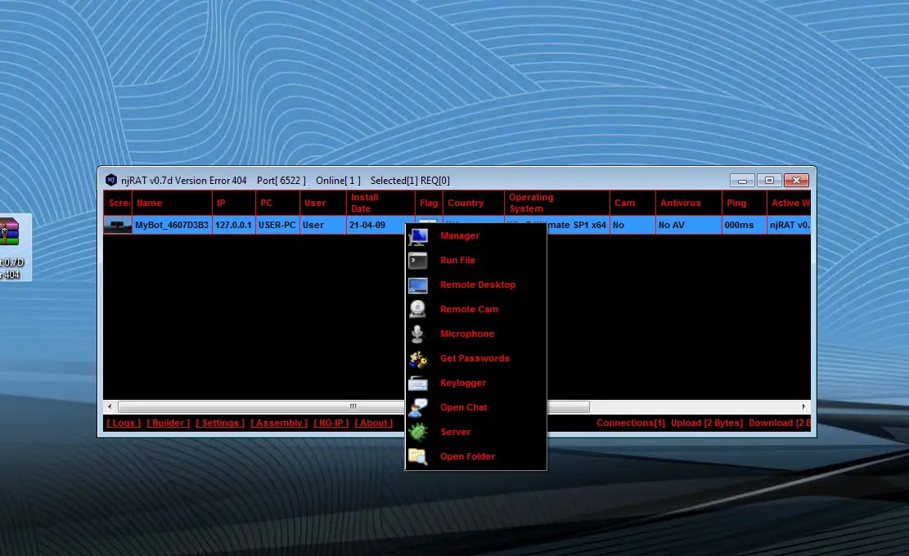Click the [ Settings ] link
This screenshot has height=556, width=909.
click(219, 423)
